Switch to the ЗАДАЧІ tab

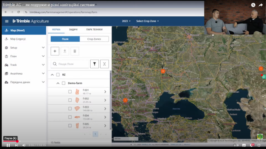pyautogui.click(x=73, y=29)
